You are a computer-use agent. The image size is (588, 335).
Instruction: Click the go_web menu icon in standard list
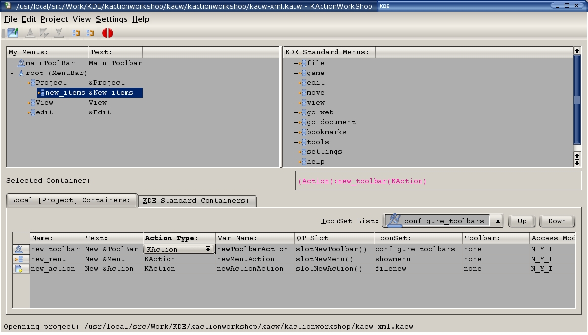pos(302,112)
